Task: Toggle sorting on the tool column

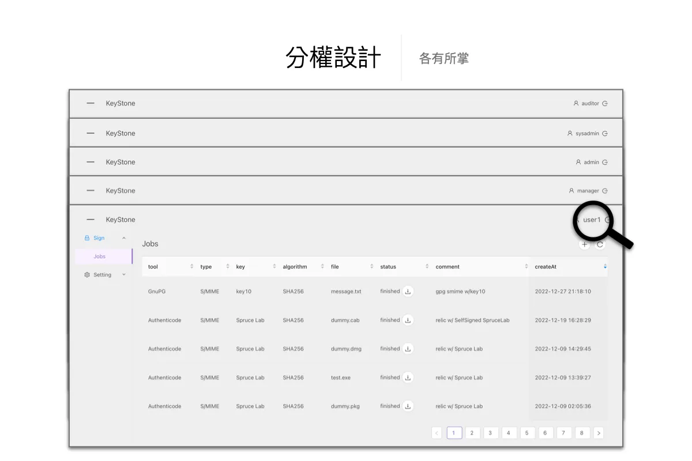Action: tap(191, 266)
